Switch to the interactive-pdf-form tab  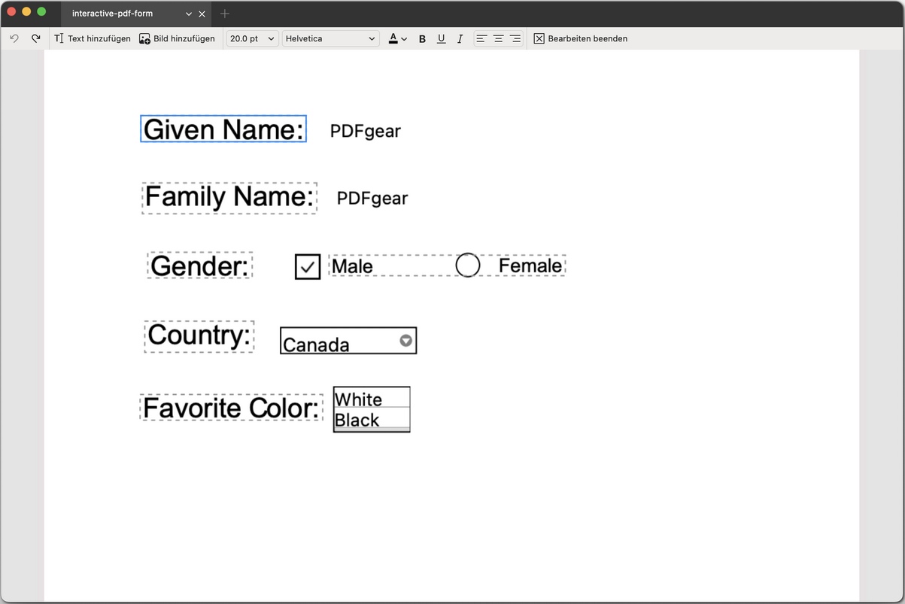click(113, 14)
